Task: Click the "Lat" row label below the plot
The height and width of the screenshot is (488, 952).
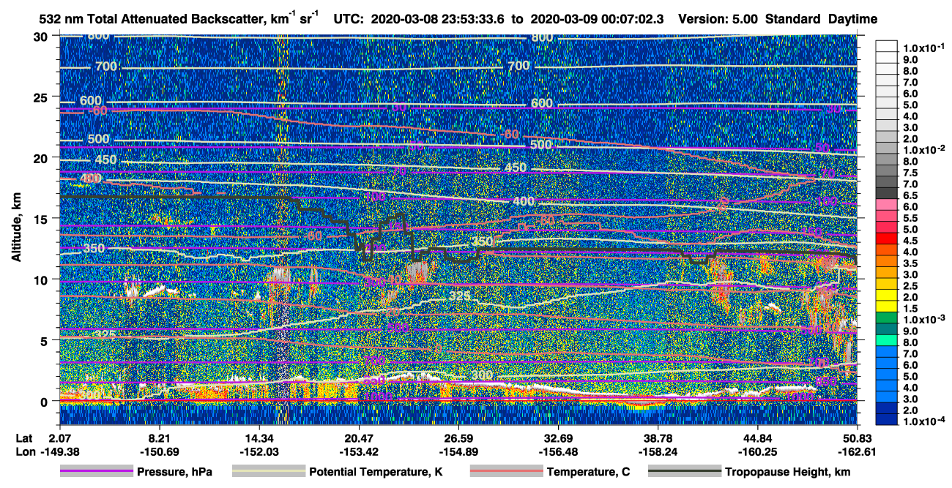Action: [24, 438]
